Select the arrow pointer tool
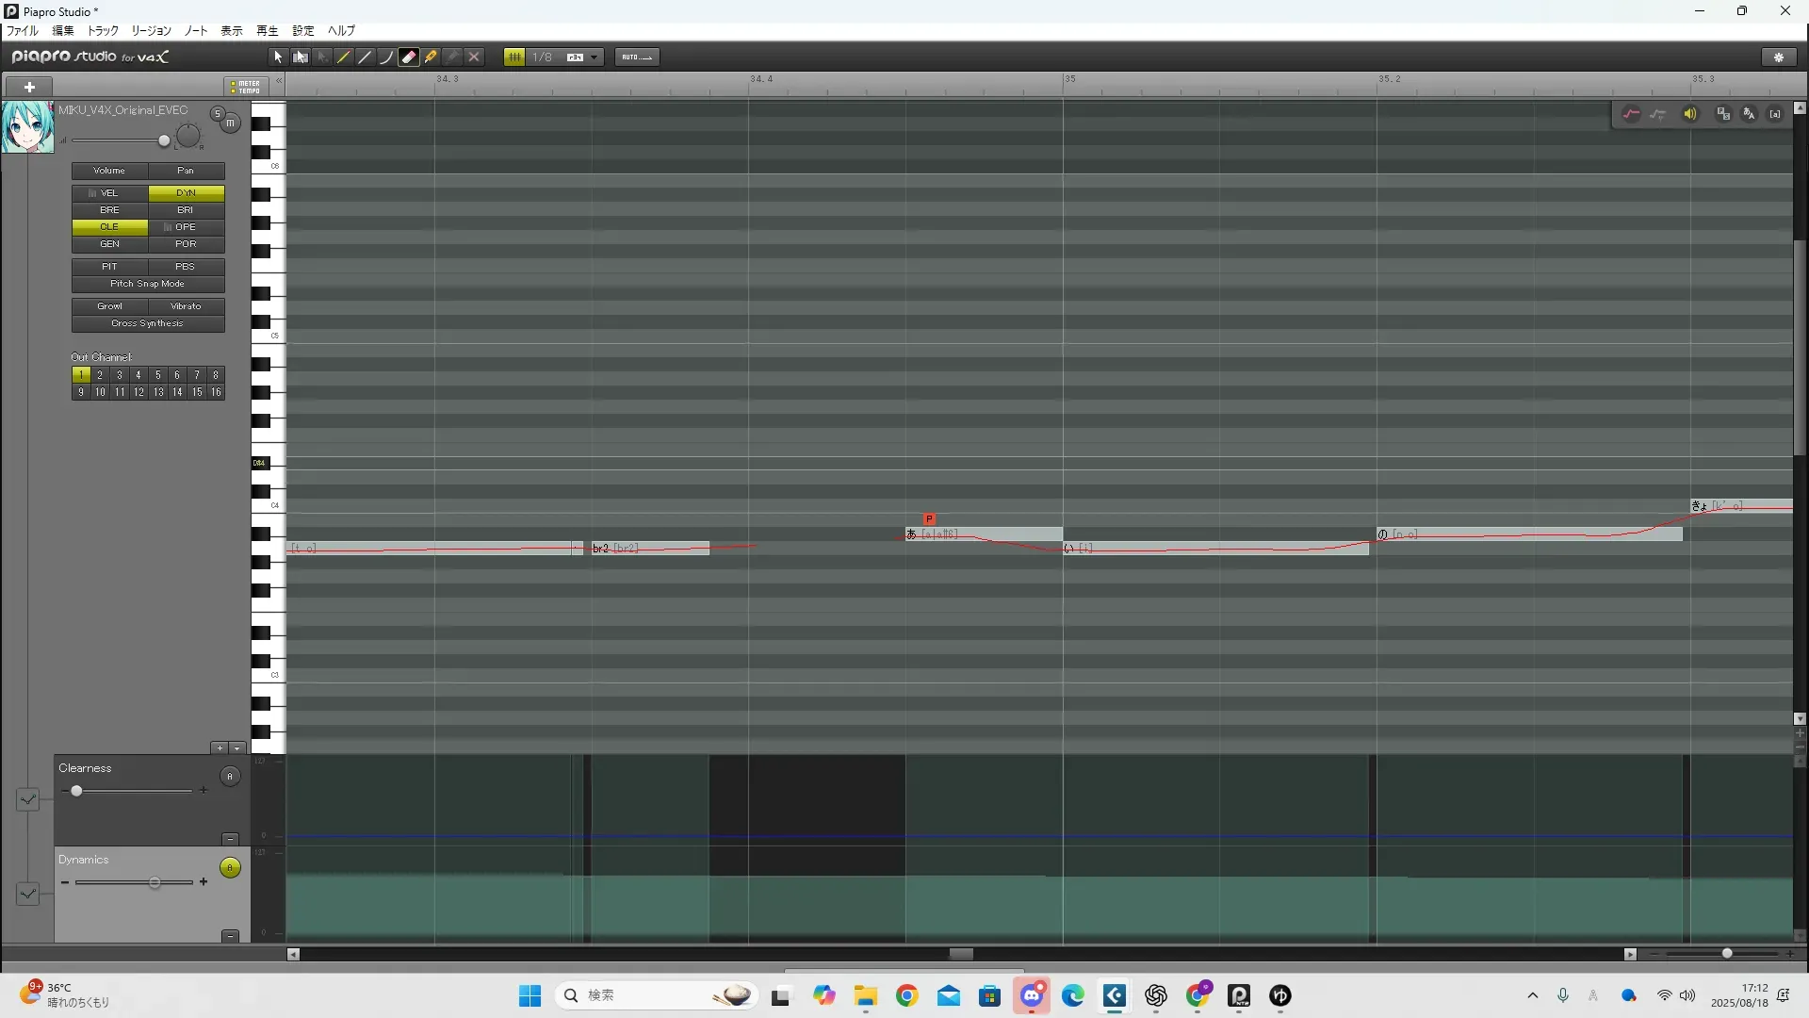 278,57
